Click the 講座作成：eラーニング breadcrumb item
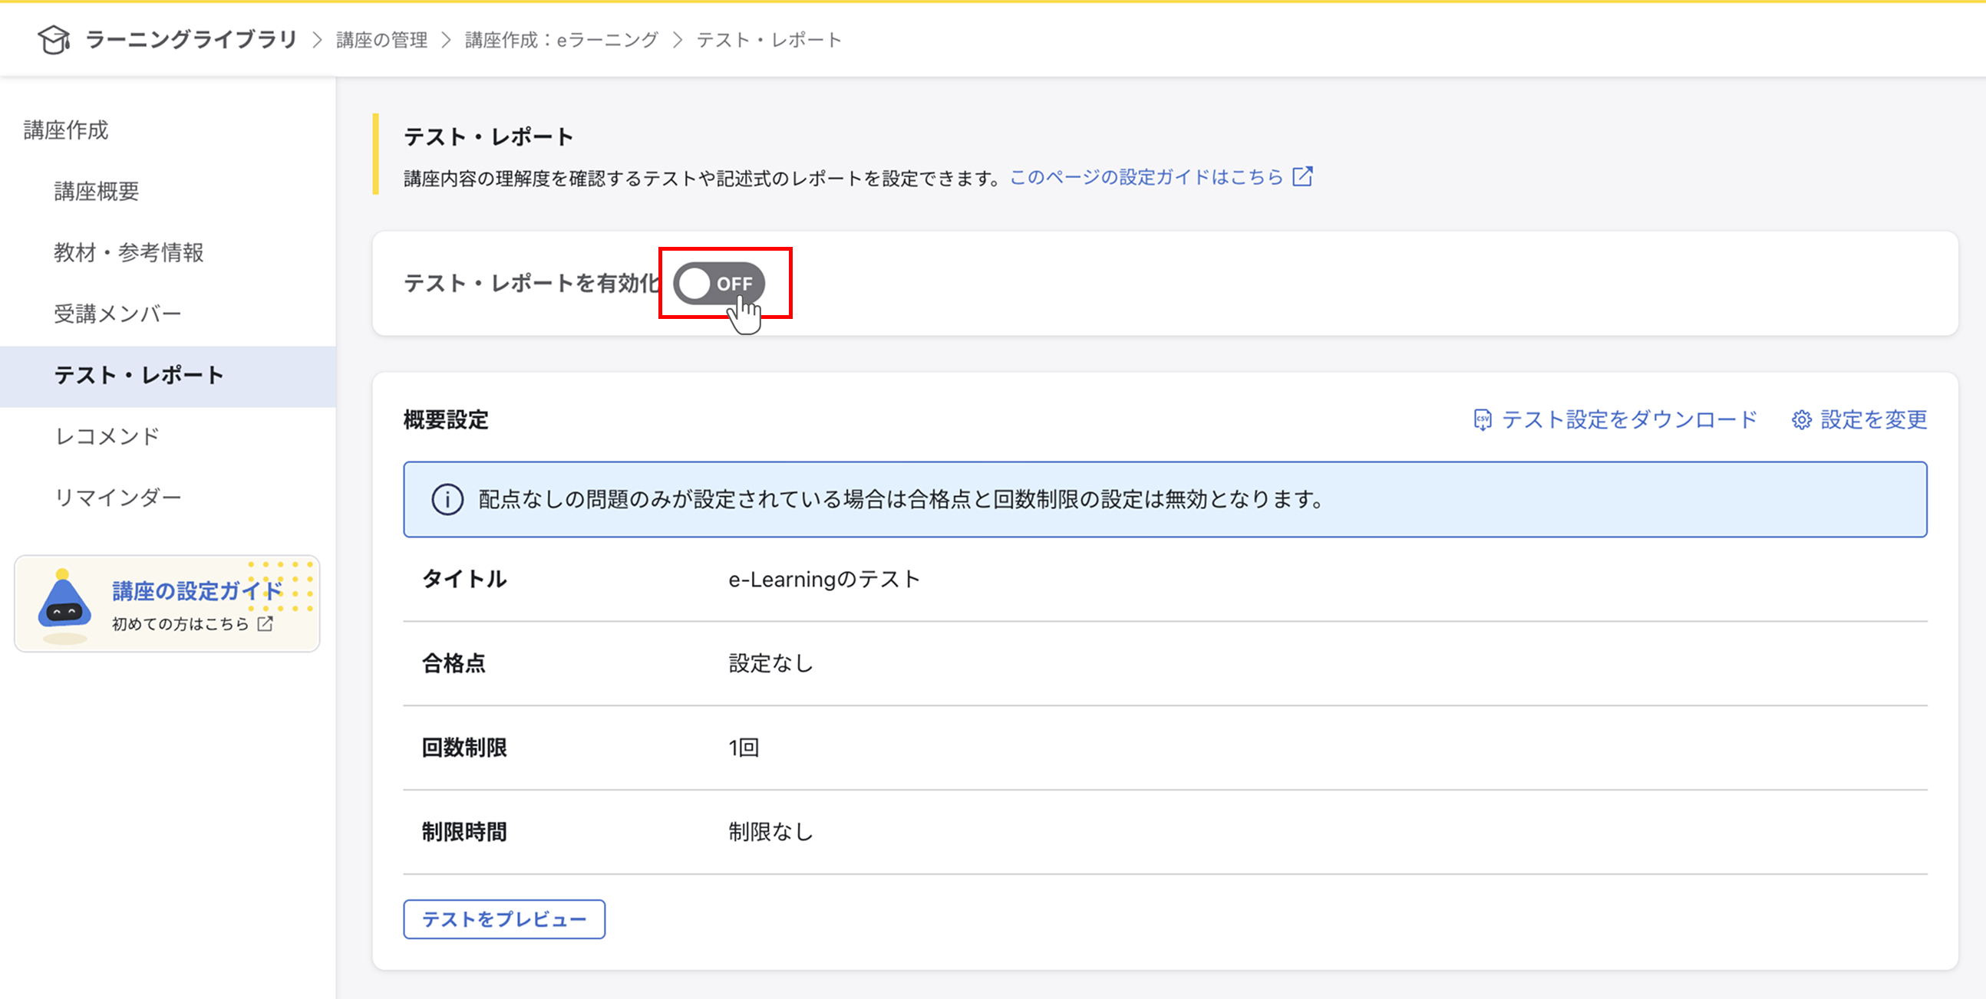 (559, 39)
